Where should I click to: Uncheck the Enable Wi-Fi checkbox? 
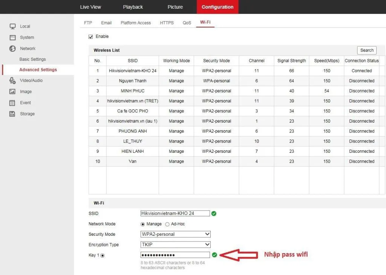pos(90,37)
